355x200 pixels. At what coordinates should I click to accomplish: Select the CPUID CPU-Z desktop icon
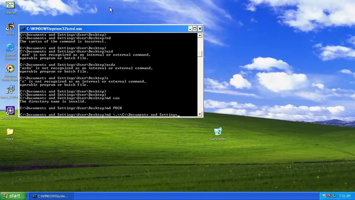click(x=10, y=113)
